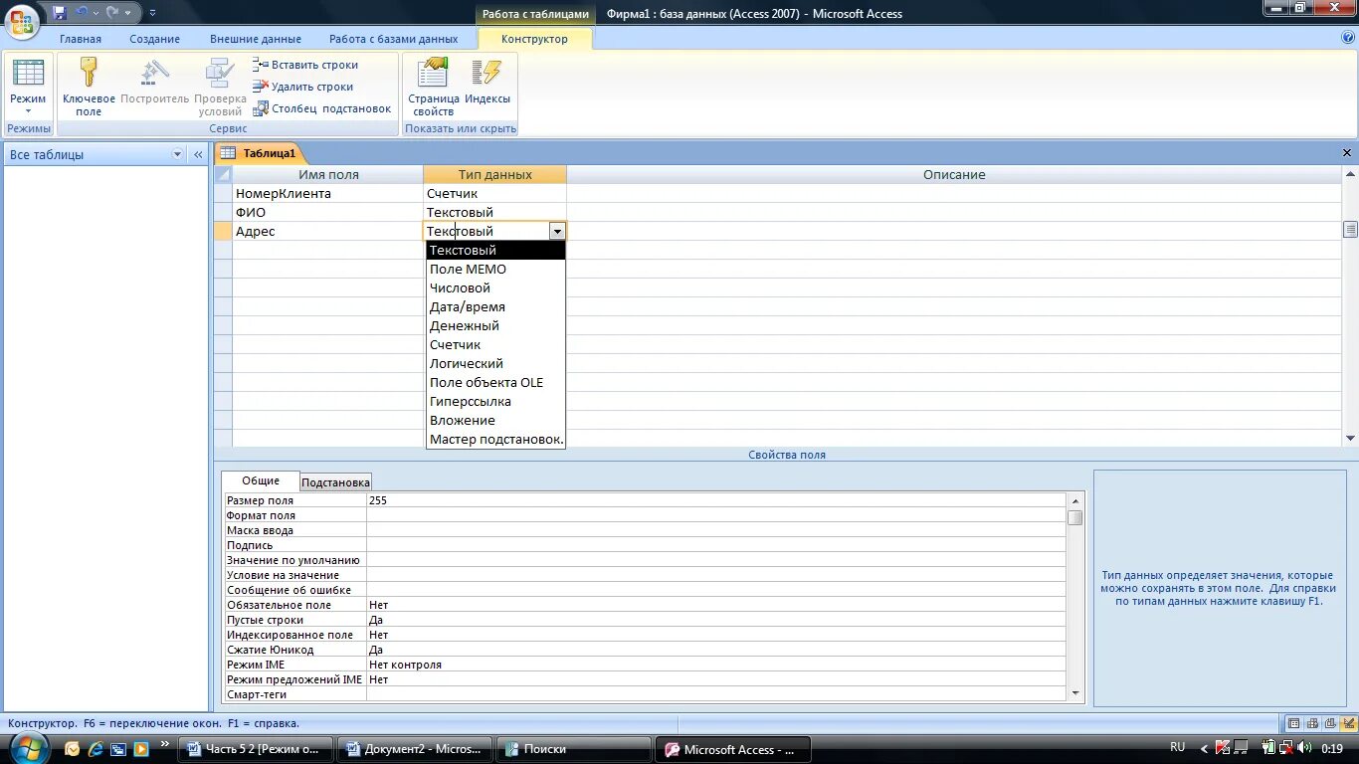Image resolution: width=1359 pixels, height=764 pixels.
Task: Choose Дата/время data type
Action: coord(495,307)
